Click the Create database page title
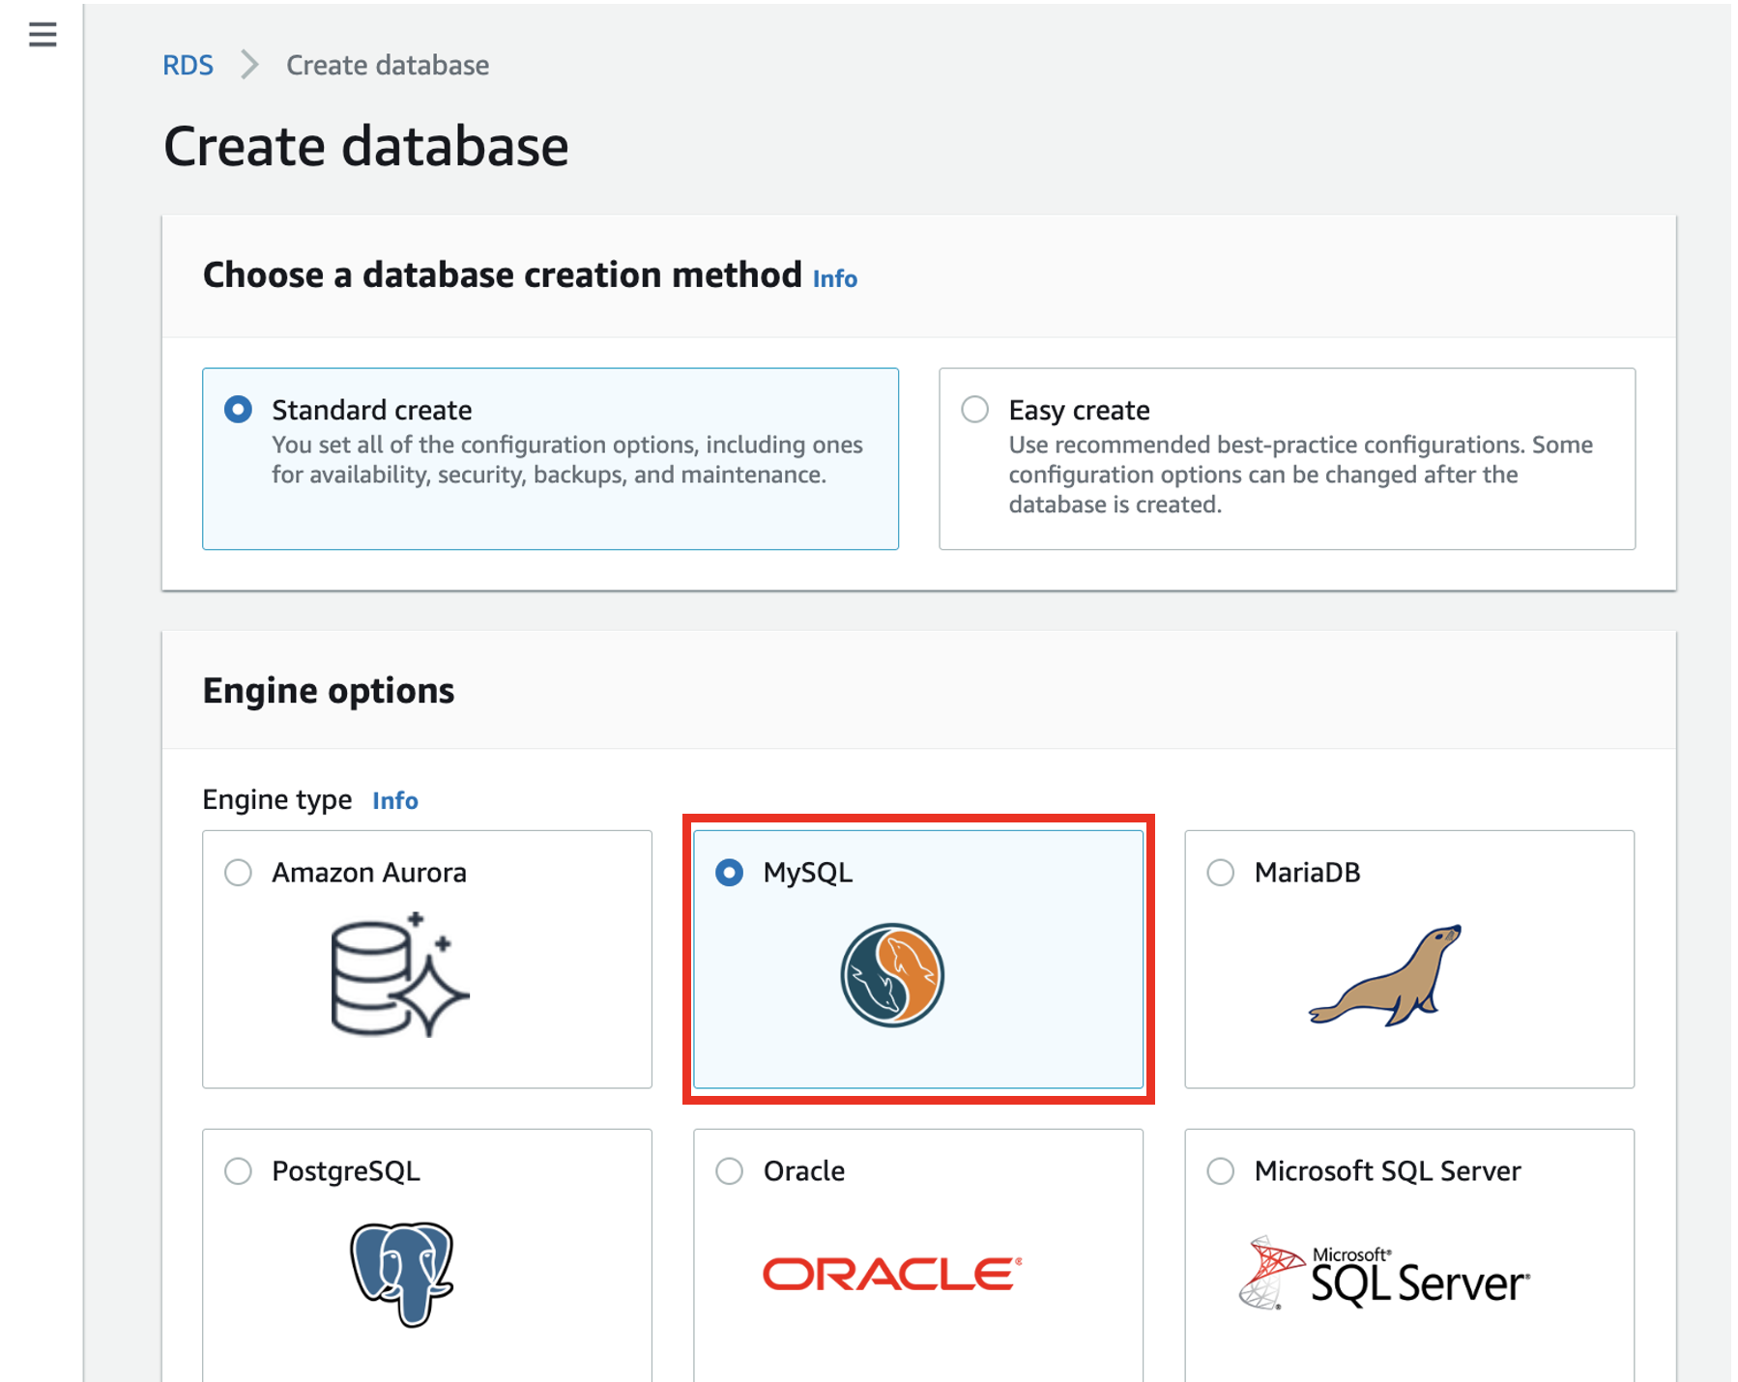Screen dimensions: 1738x1382 [366, 147]
